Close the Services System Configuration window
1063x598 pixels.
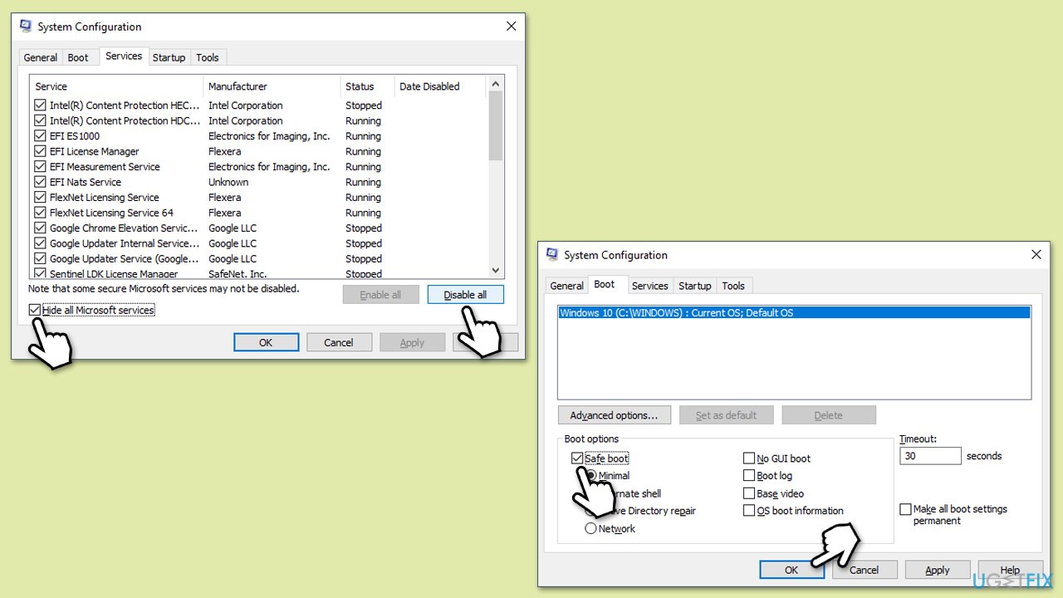pos(511,27)
